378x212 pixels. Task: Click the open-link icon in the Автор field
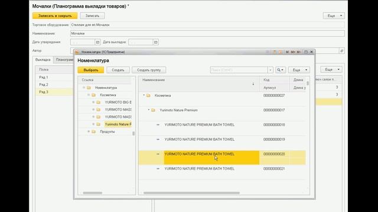pyautogui.click(x=341, y=51)
